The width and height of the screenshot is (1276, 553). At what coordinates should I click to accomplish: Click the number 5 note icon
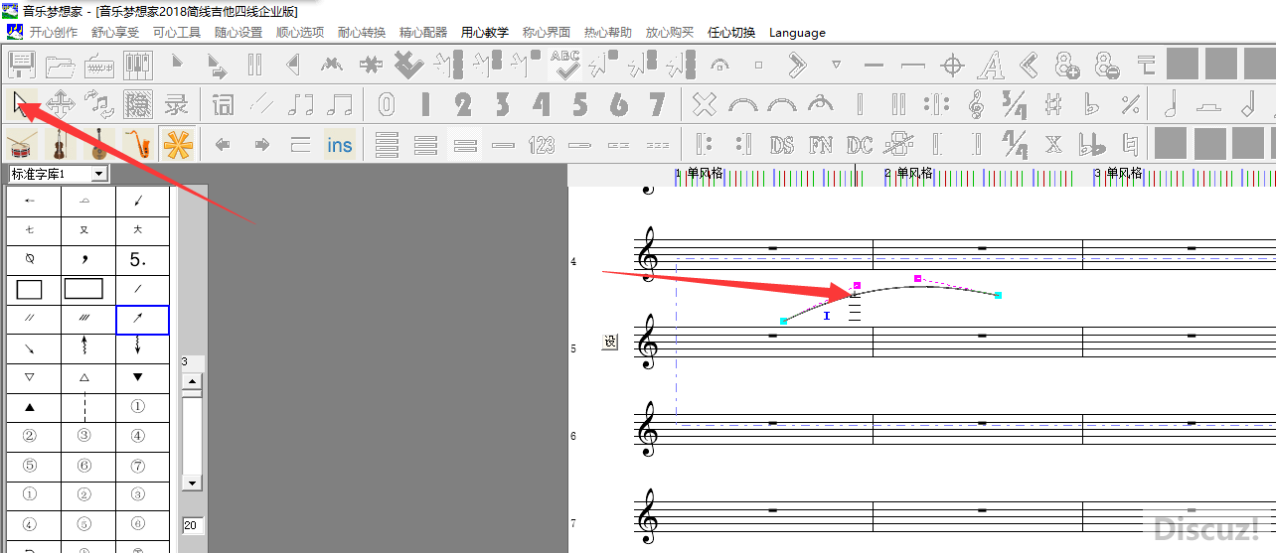point(580,103)
